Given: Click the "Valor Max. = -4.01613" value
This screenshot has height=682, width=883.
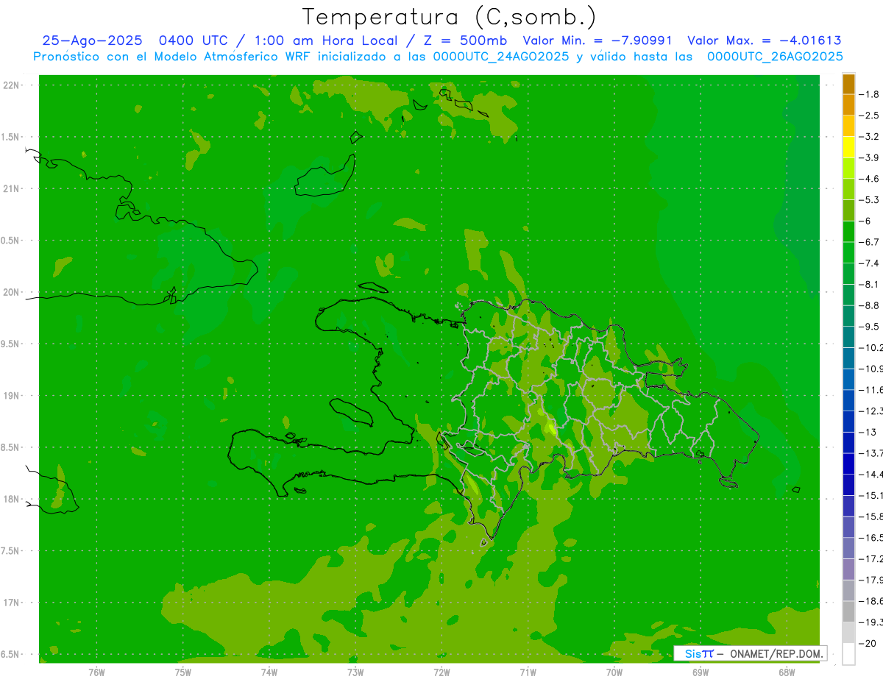Looking at the screenshot, I should pyautogui.click(x=764, y=40).
